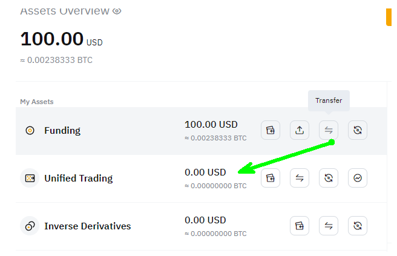
Task: Click the Funding account convert icon
Action: click(x=358, y=130)
